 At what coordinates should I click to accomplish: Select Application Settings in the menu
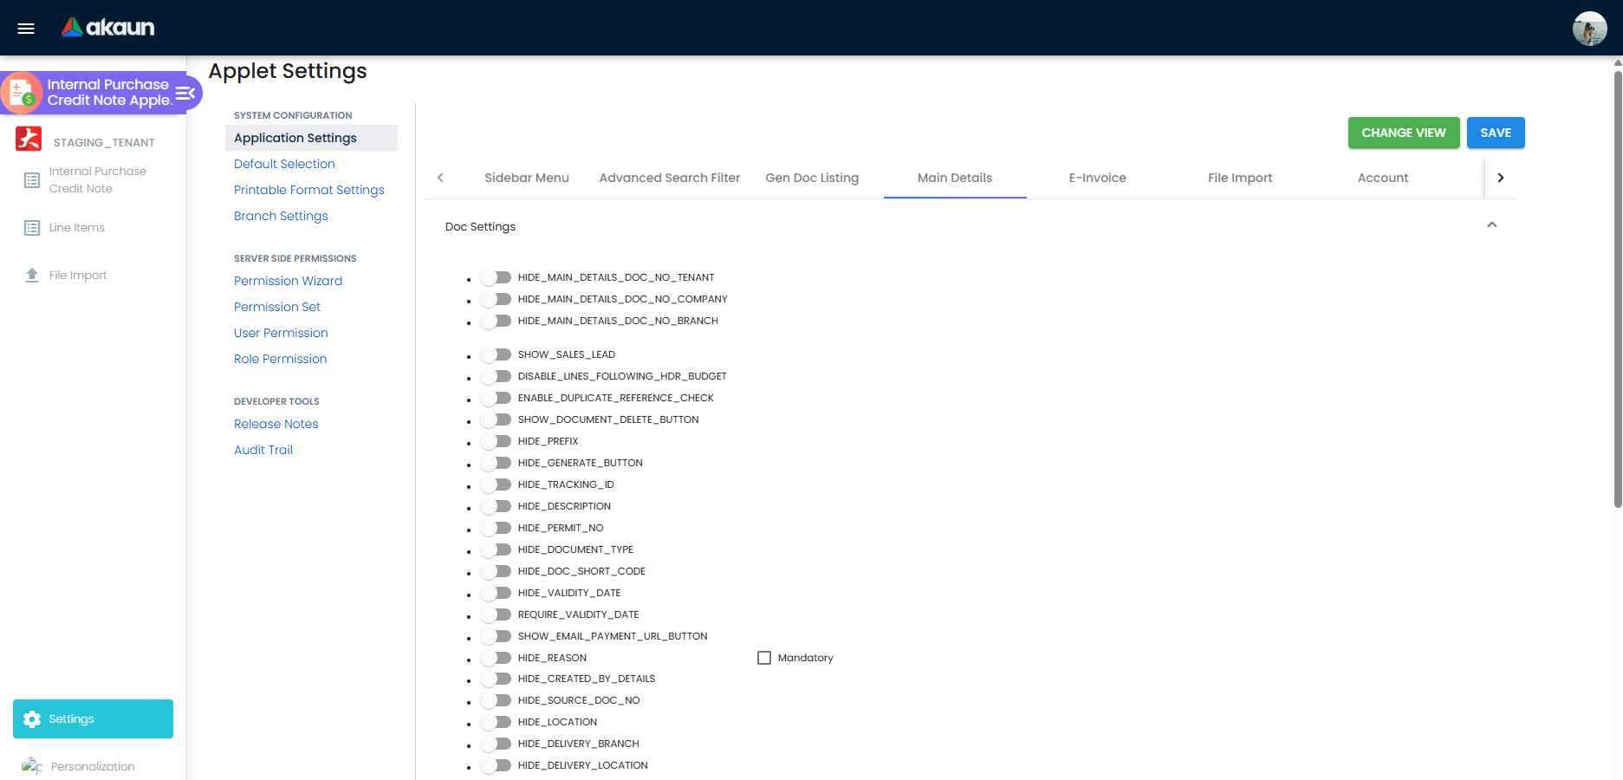coord(311,138)
